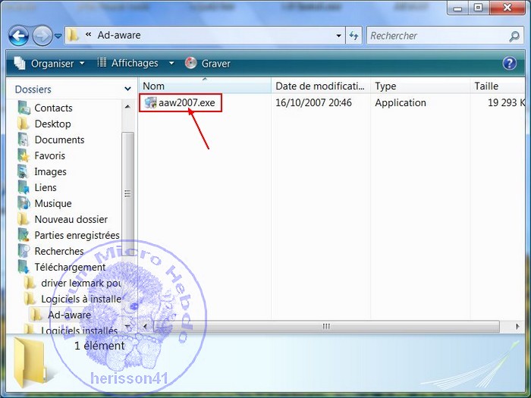Click the Documents folder icon
The width and height of the screenshot is (531, 398).
click(x=23, y=139)
